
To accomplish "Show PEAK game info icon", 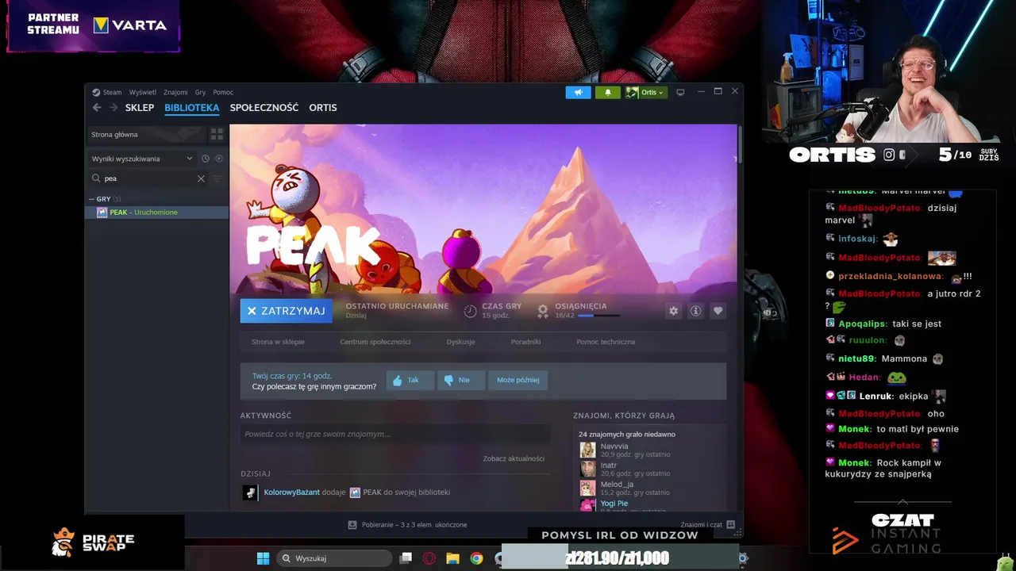I will click(x=696, y=311).
